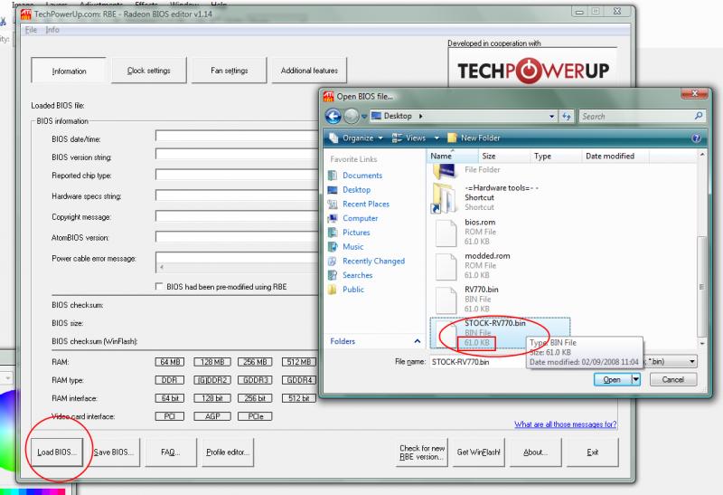
Task: Cancel the Open BIOS file dialog
Action: coord(672,379)
